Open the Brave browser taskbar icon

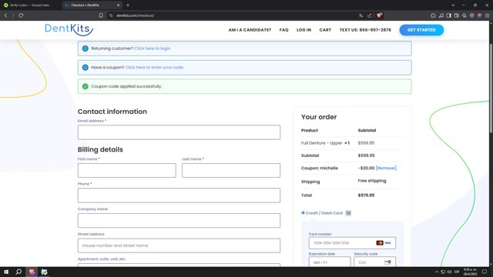(x=32, y=272)
